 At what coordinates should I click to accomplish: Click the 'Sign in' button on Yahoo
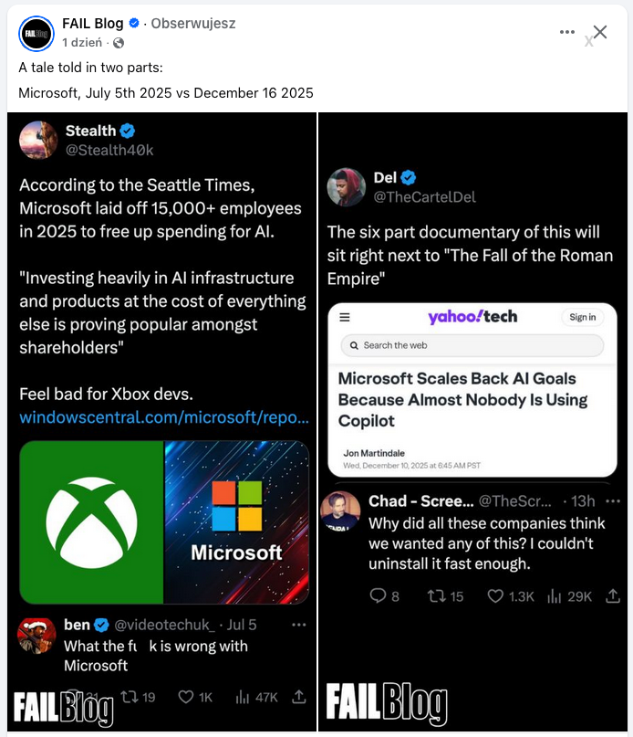pyautogui.click(x=582, y=317)
